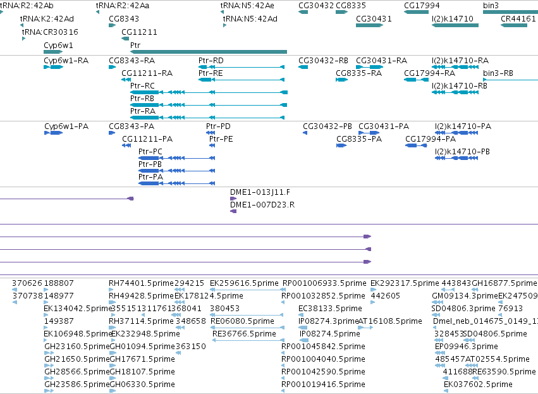538x394 pixels.
Task: Click the CG30431 gene bar
Action: click(370, 25)
